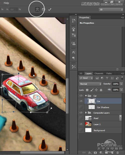
Task: Open the Clone Source stamp icon
Action: [x=73, y=43]
